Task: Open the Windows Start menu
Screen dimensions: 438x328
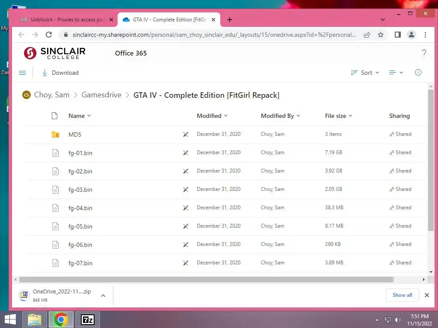Action: coord(10,319)
